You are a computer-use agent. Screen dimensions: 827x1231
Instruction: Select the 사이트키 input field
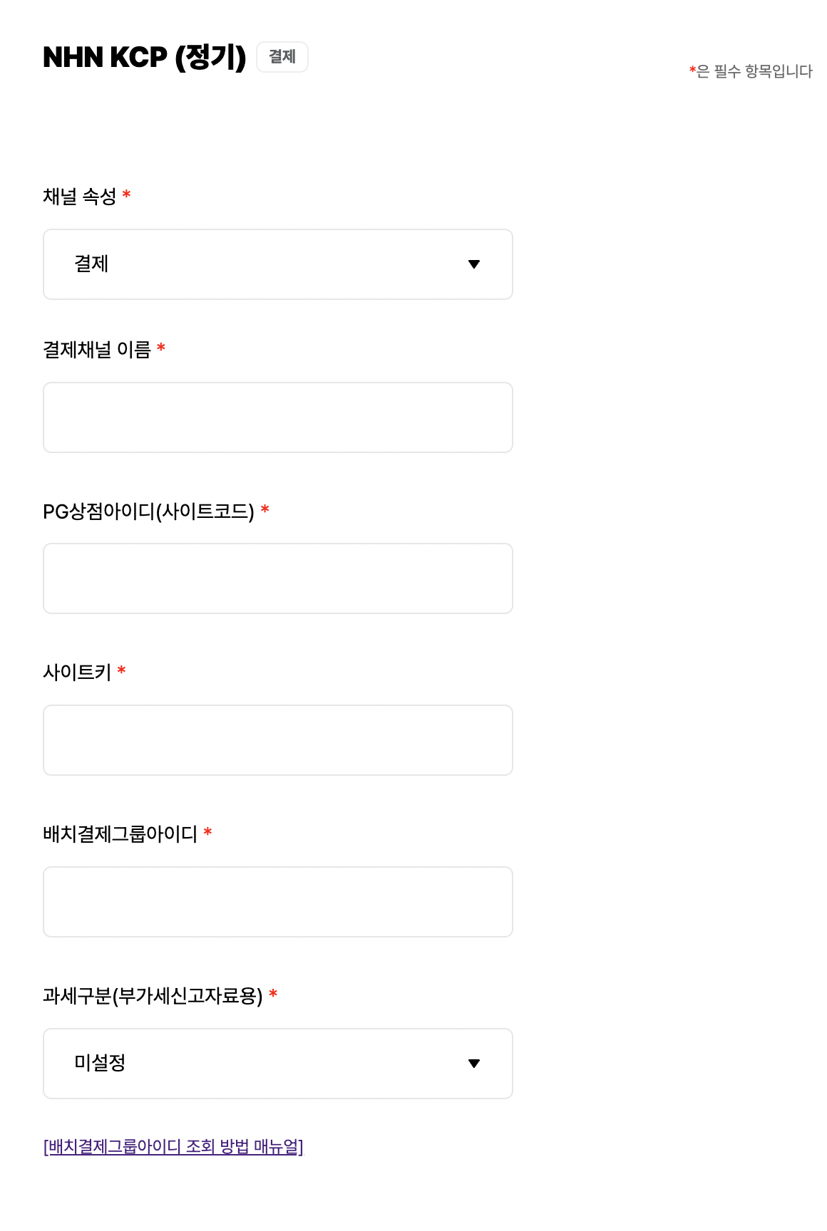coord(278,740)
